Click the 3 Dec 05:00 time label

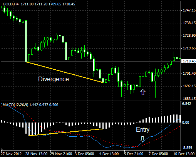click(x=84, y=154)
